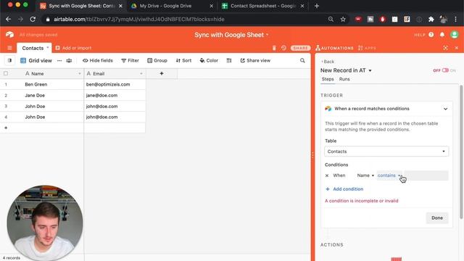Viewport: 464px width, 261px height.
Task: Open the Apps panel
Action: pyautogui.click(x=367, y=48)
